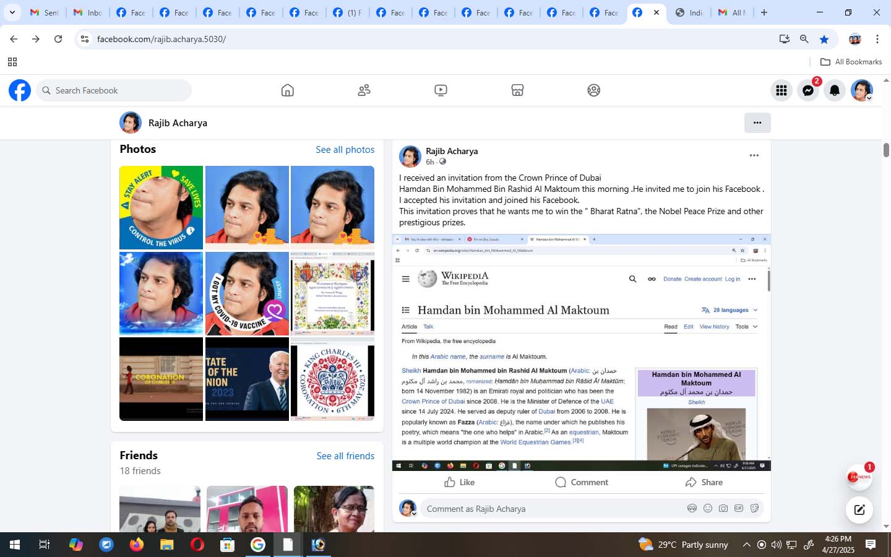Viewport: 891px width, 557px height.
Task: Open the Chrome three-dot menu
Action: pos(877,39)
